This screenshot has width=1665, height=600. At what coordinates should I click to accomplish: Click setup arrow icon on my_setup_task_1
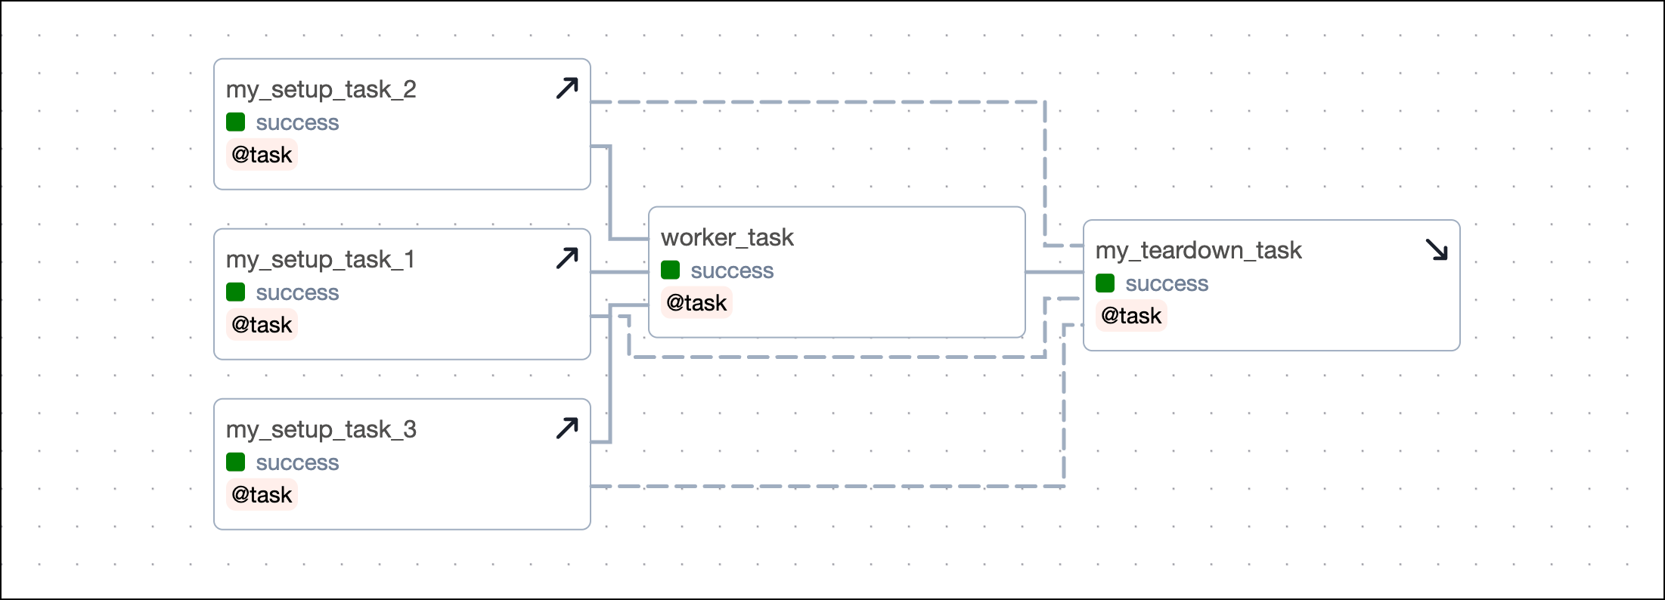(x=567, y=258)
